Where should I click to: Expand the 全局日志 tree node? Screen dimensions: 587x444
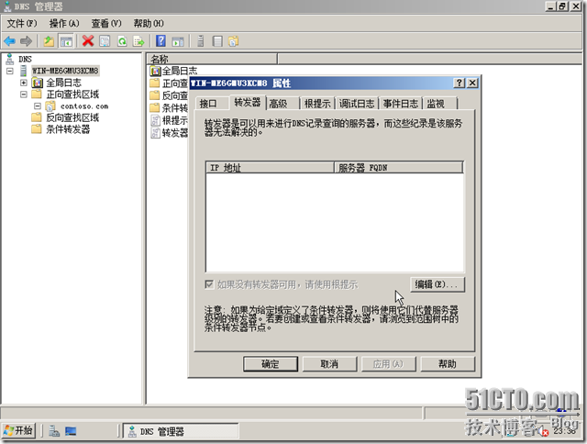tap(24, 83)
